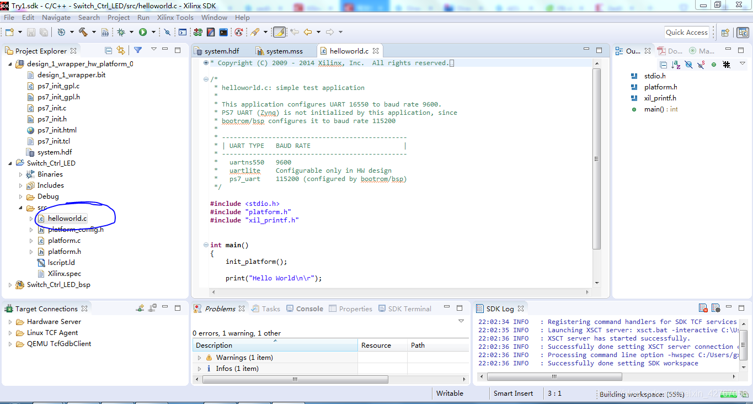
Task: Click the editor vertical scrollbar
Action: tap(596, 159)
